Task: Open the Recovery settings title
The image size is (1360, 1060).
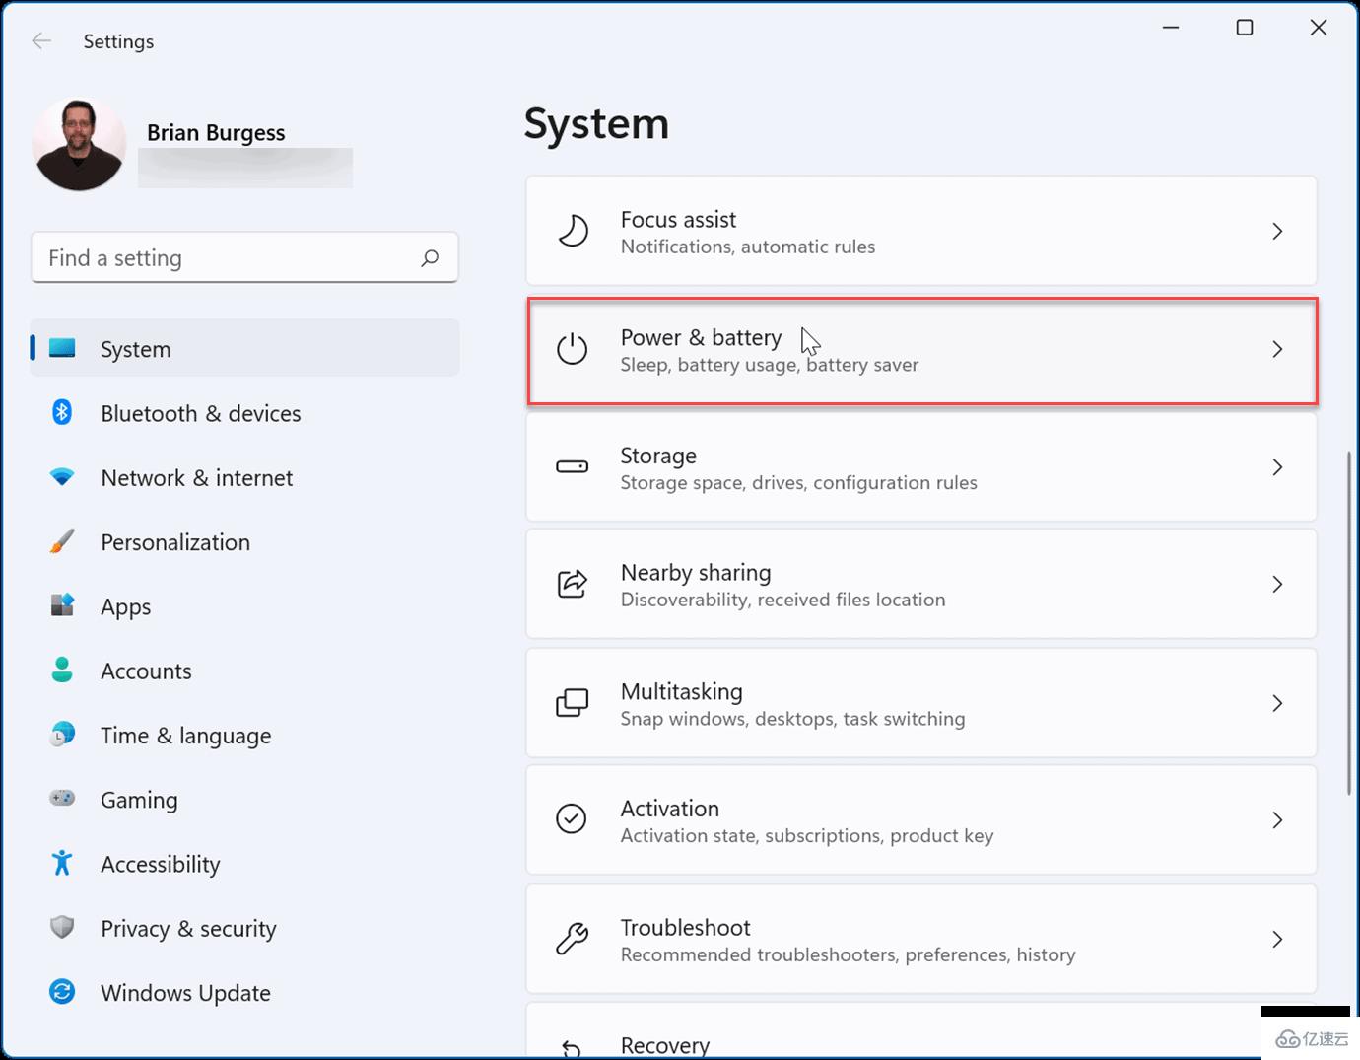Action: 665,1044
